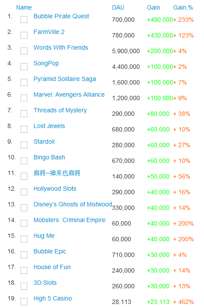Screen dimensions: 204x307
Task: Click Mobsters: Criminal Empire link
Action: click(70, 220)
